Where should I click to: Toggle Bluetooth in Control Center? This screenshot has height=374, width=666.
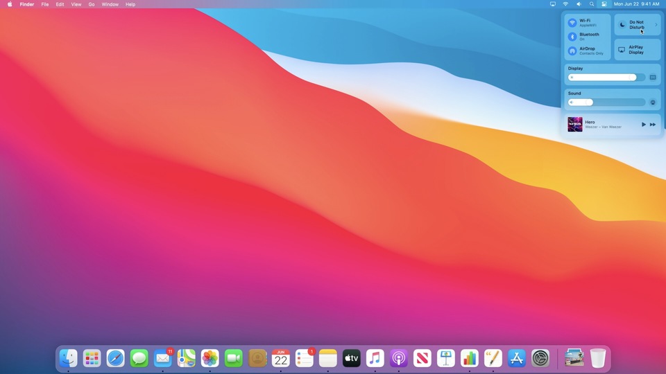[x=572, y=37]
